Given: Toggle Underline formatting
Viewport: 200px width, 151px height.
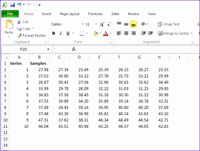Looking at the screenshot, I should point(68,34).
